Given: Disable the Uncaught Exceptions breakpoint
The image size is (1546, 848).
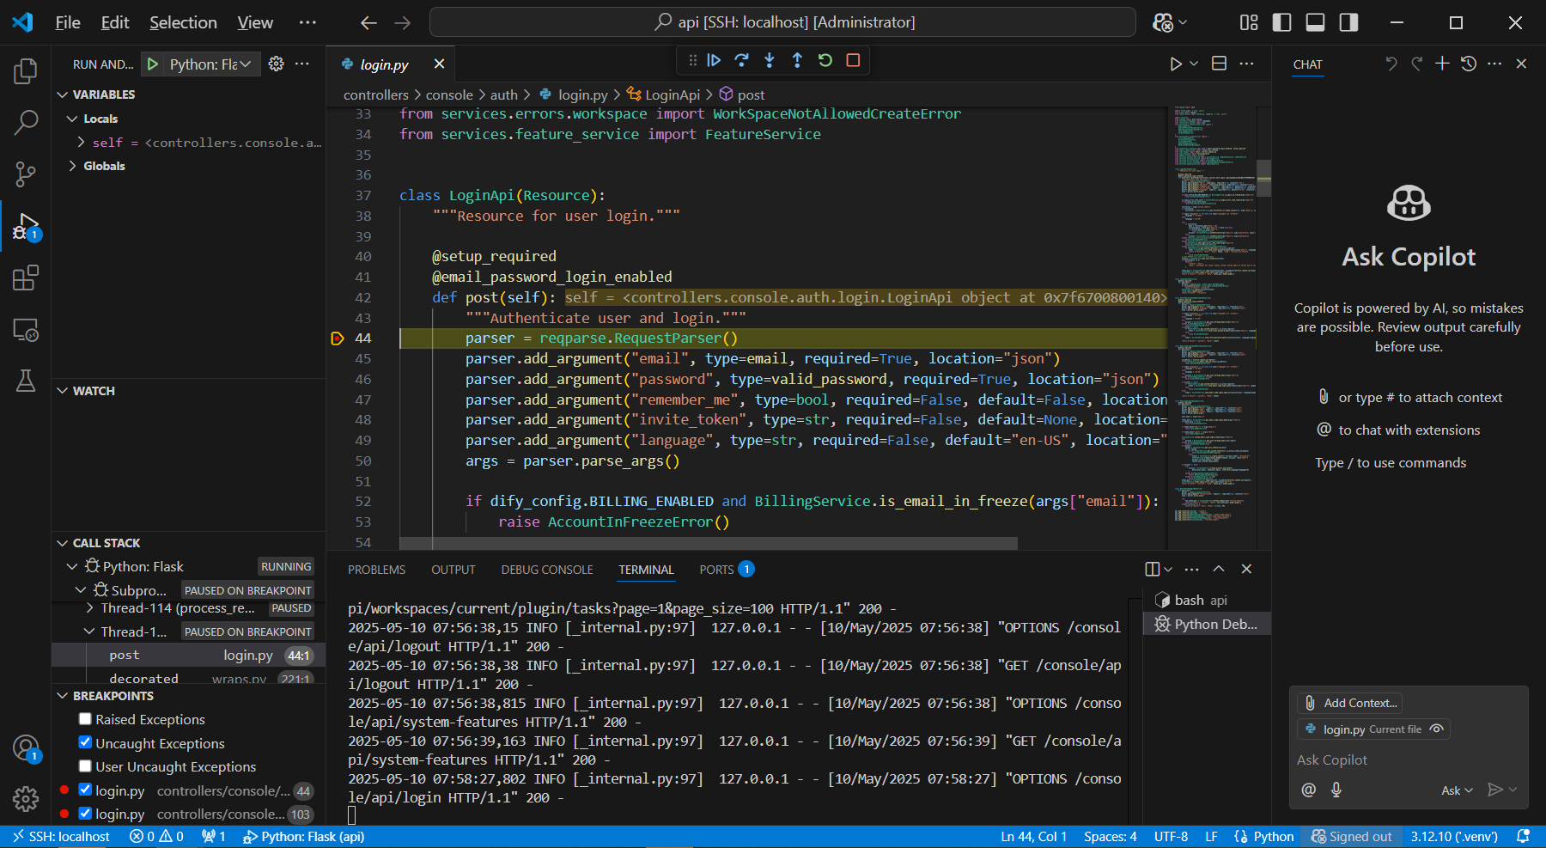Looking at the screenshot, I should click(x=85, y=742).
